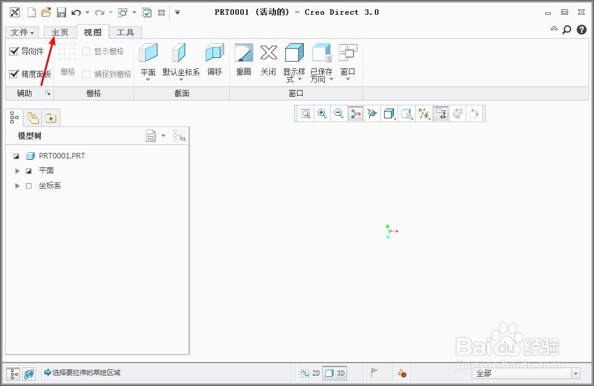This screenshot has height=386, width=594.
Task: Select the 视图 tab
Action: coord(93,32)
